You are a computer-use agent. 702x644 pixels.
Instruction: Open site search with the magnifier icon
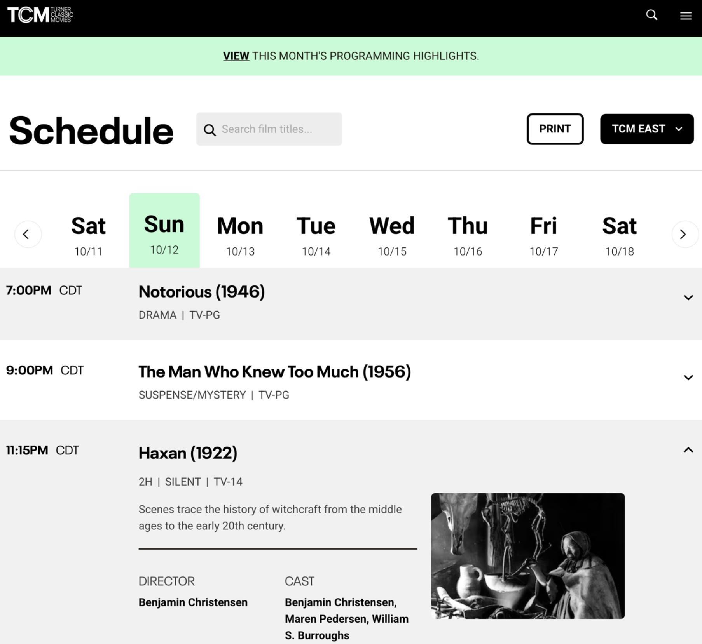(x=651, y=15)
